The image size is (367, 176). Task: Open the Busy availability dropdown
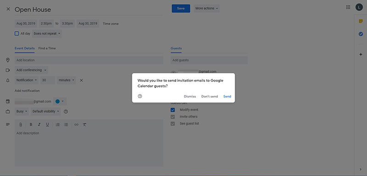coord(22,111)
